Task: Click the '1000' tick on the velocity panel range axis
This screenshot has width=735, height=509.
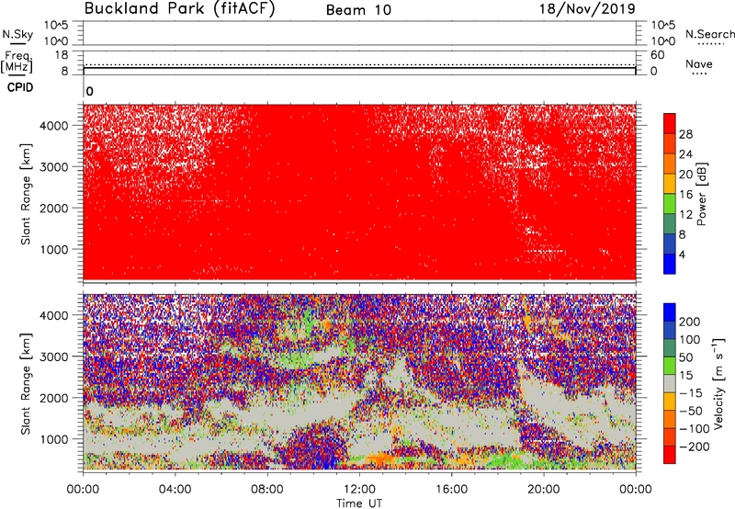Action: coord(54,439)
